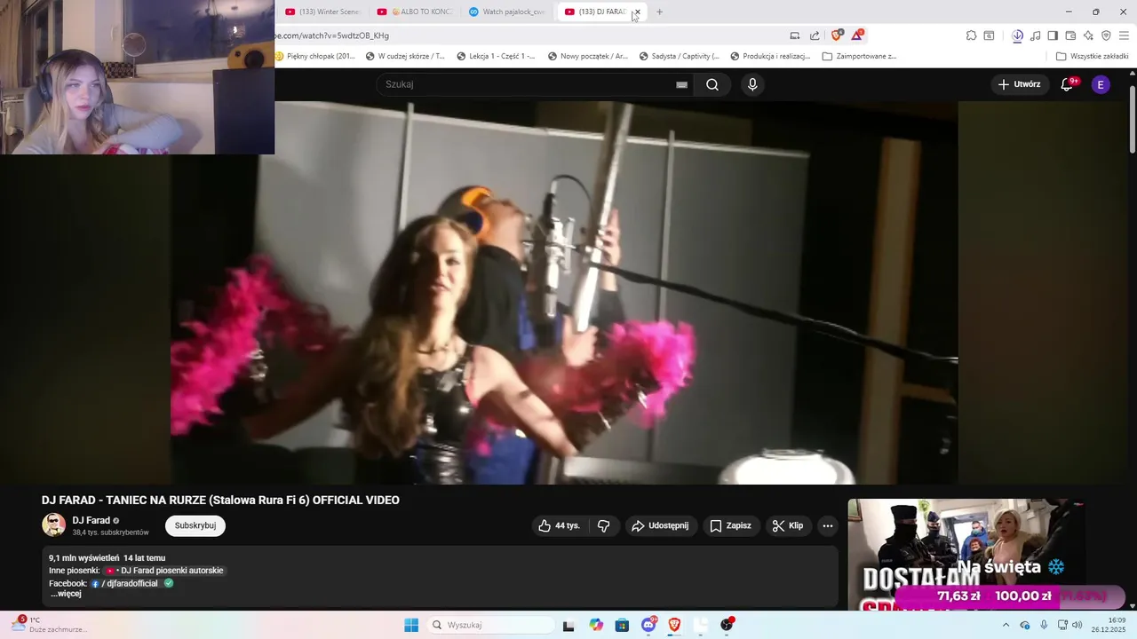Open the account avatar menu
Screen dimensions: 1137x639
1101,84
